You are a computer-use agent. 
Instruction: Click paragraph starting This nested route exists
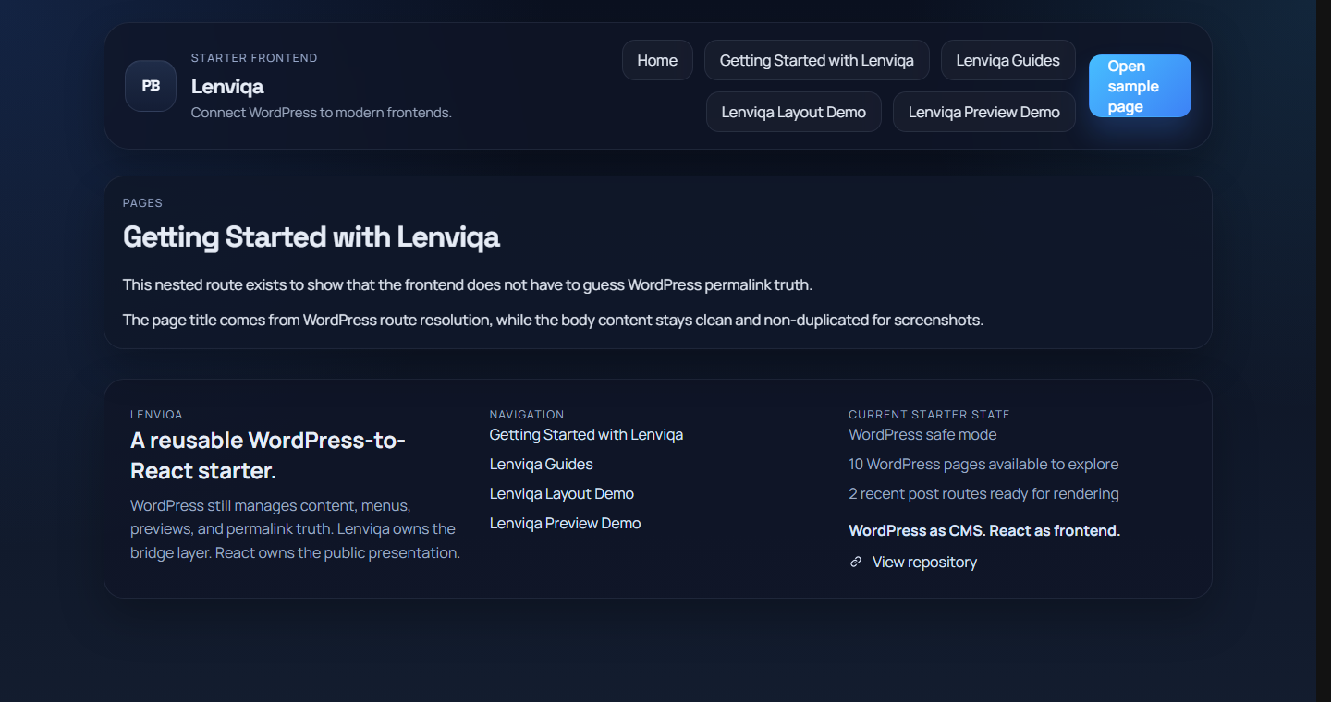coord(468,284)
